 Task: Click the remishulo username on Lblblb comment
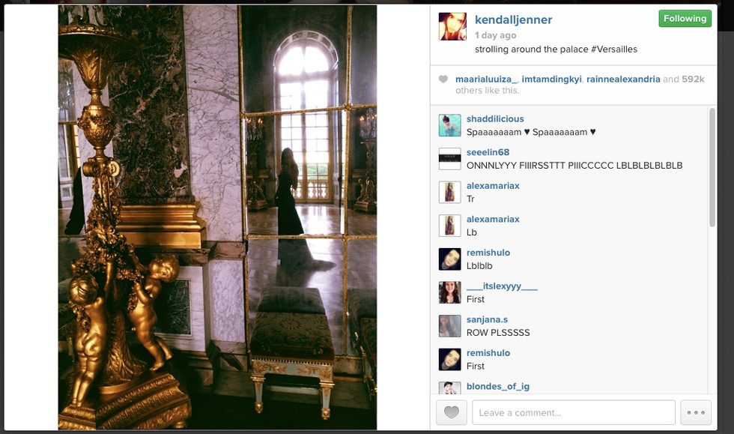coord(488,253)
